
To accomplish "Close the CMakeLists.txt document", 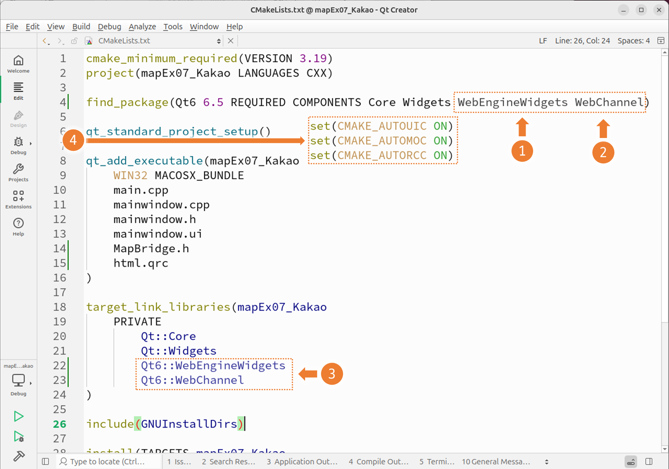I will tap(231, 41).
